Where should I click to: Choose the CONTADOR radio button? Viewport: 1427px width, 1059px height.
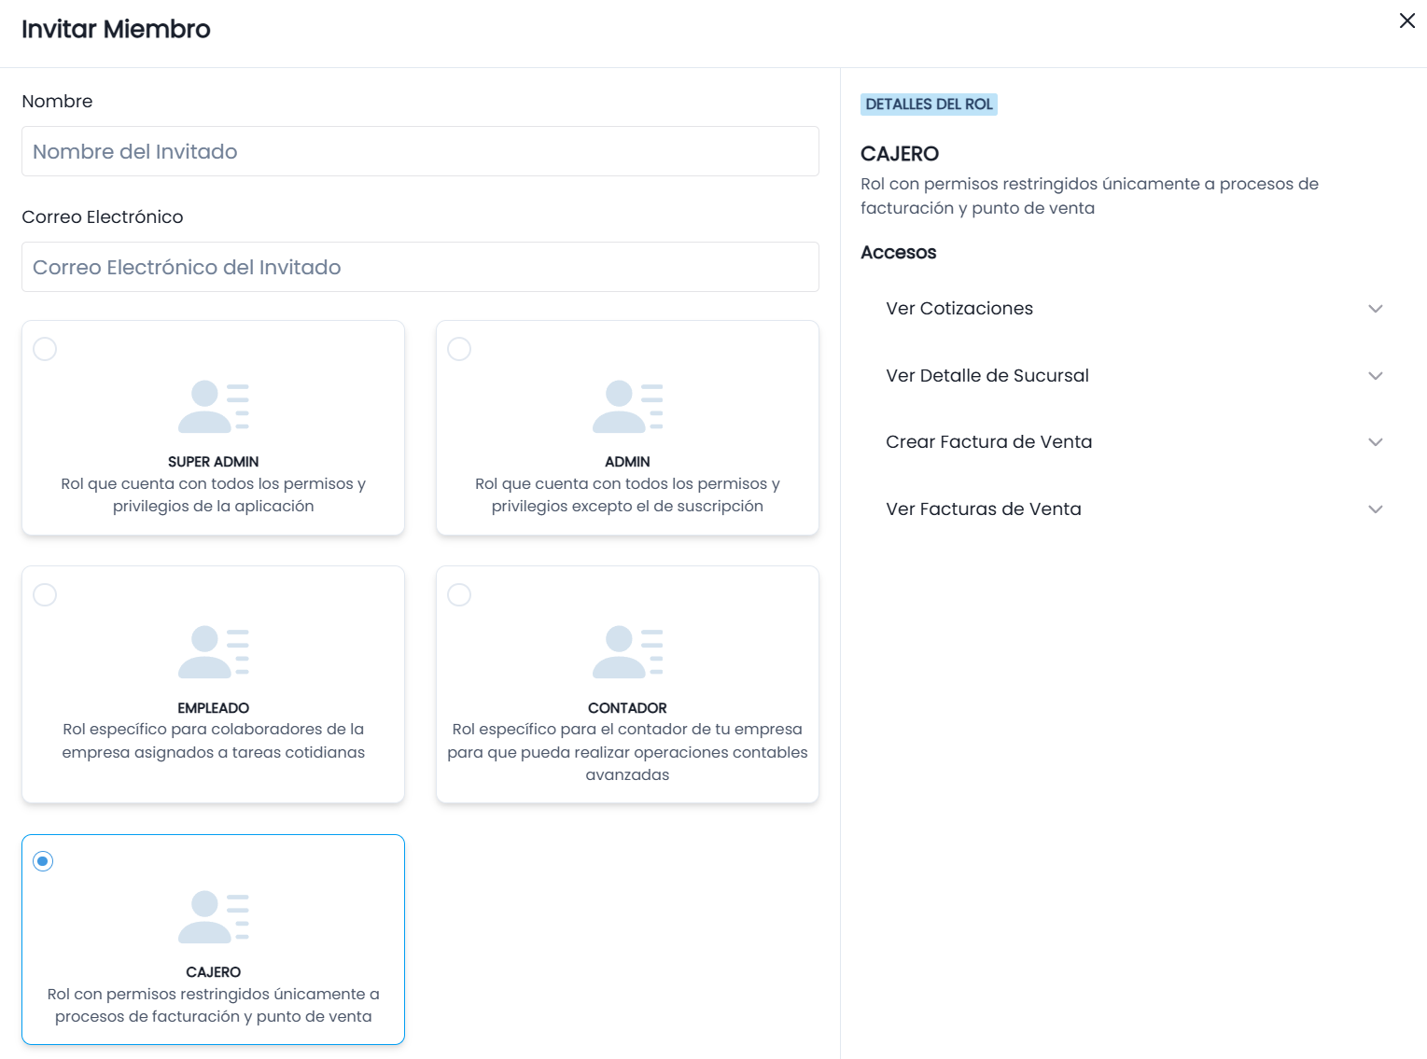[459, 594]
